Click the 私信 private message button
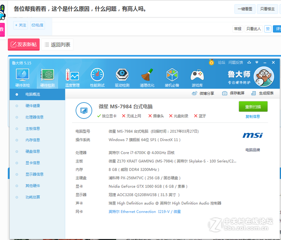This screenshot has width=281, height=240. pos(38,25)
